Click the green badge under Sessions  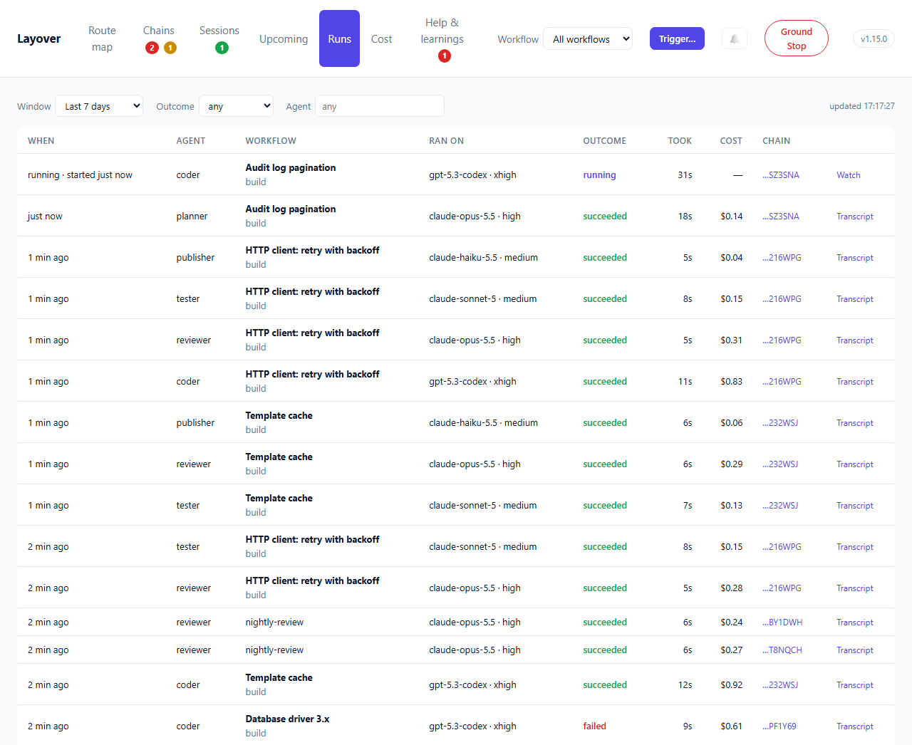tap(222, 48)
